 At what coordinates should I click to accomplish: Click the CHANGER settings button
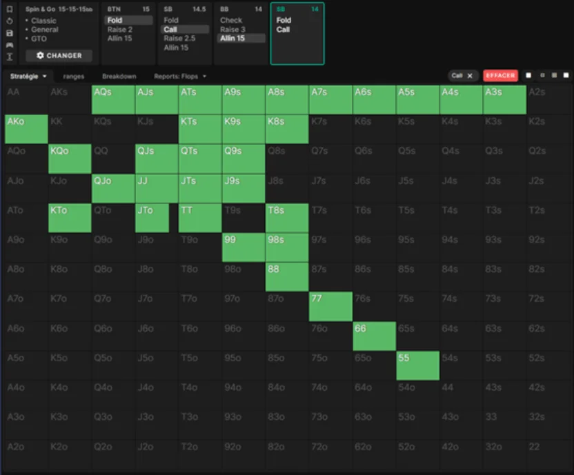[59, 55]
